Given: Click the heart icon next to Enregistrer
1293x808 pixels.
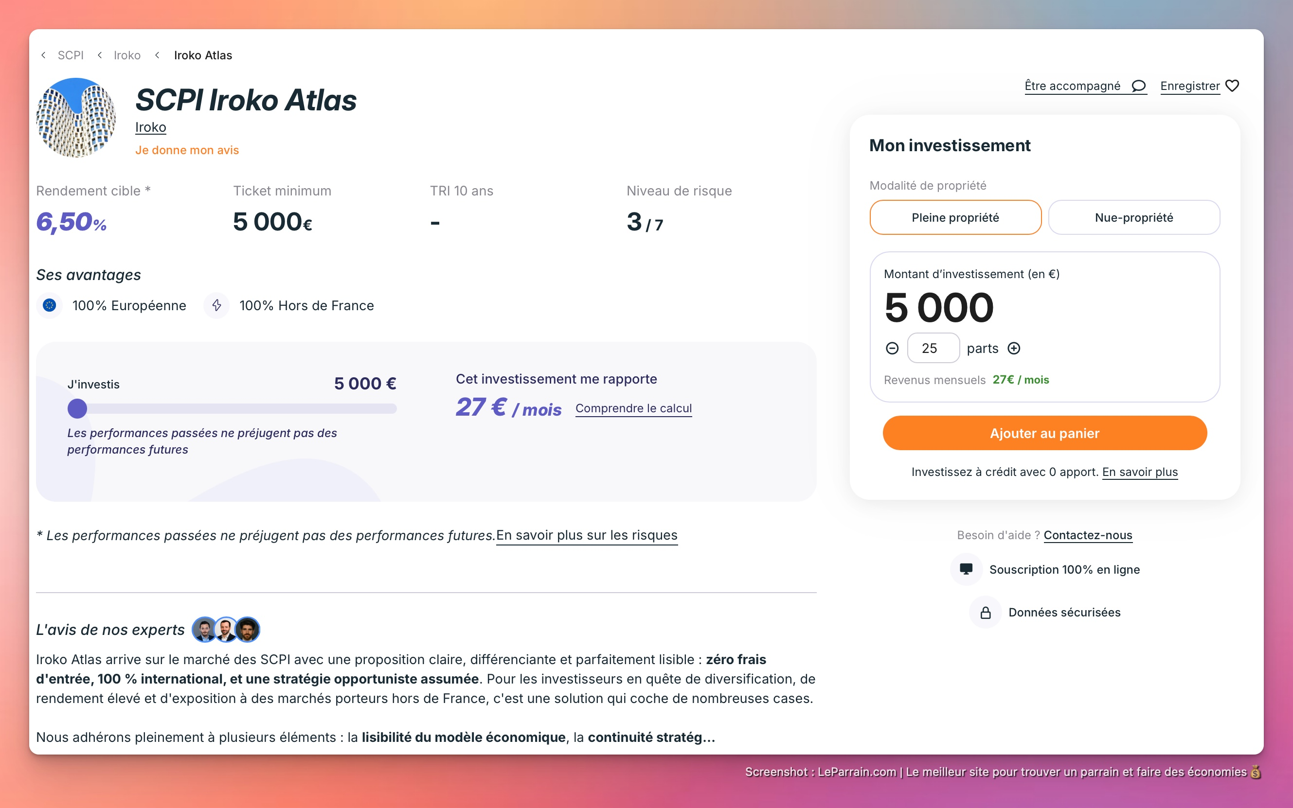Looking at the screenshot, I should pos(1232,86).
